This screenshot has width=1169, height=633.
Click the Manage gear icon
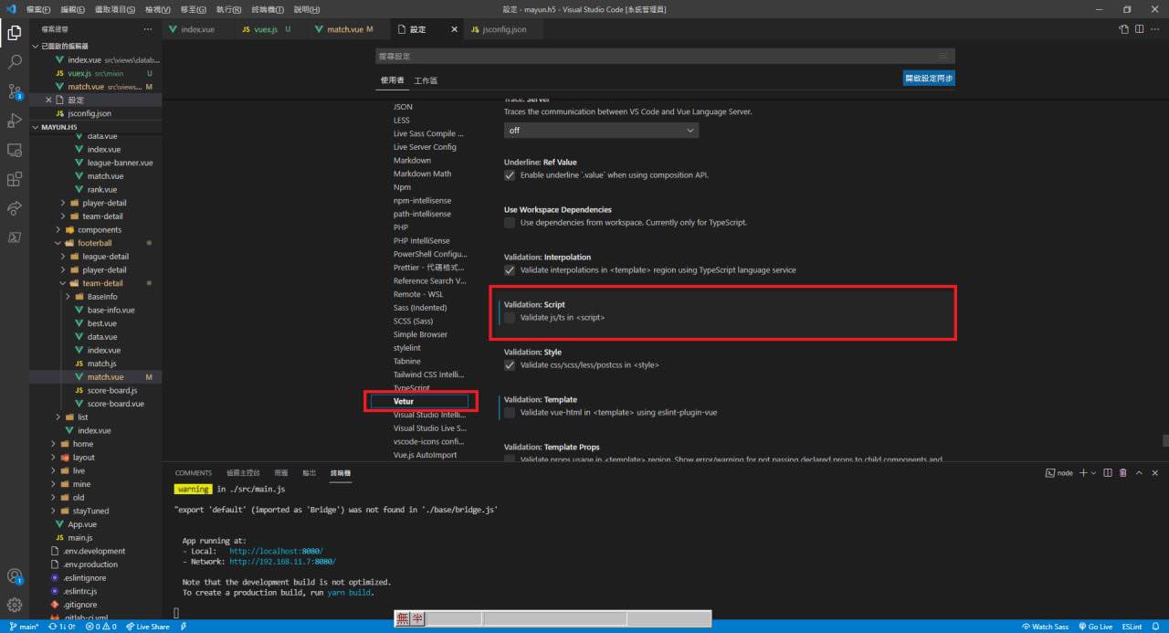15,605
